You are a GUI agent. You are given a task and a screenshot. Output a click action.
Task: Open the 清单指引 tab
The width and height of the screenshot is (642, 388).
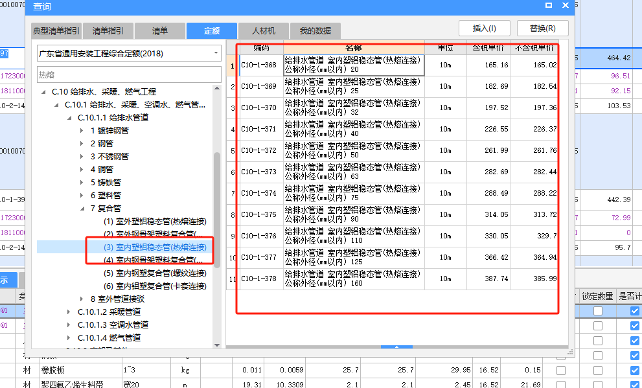point(108,30)
